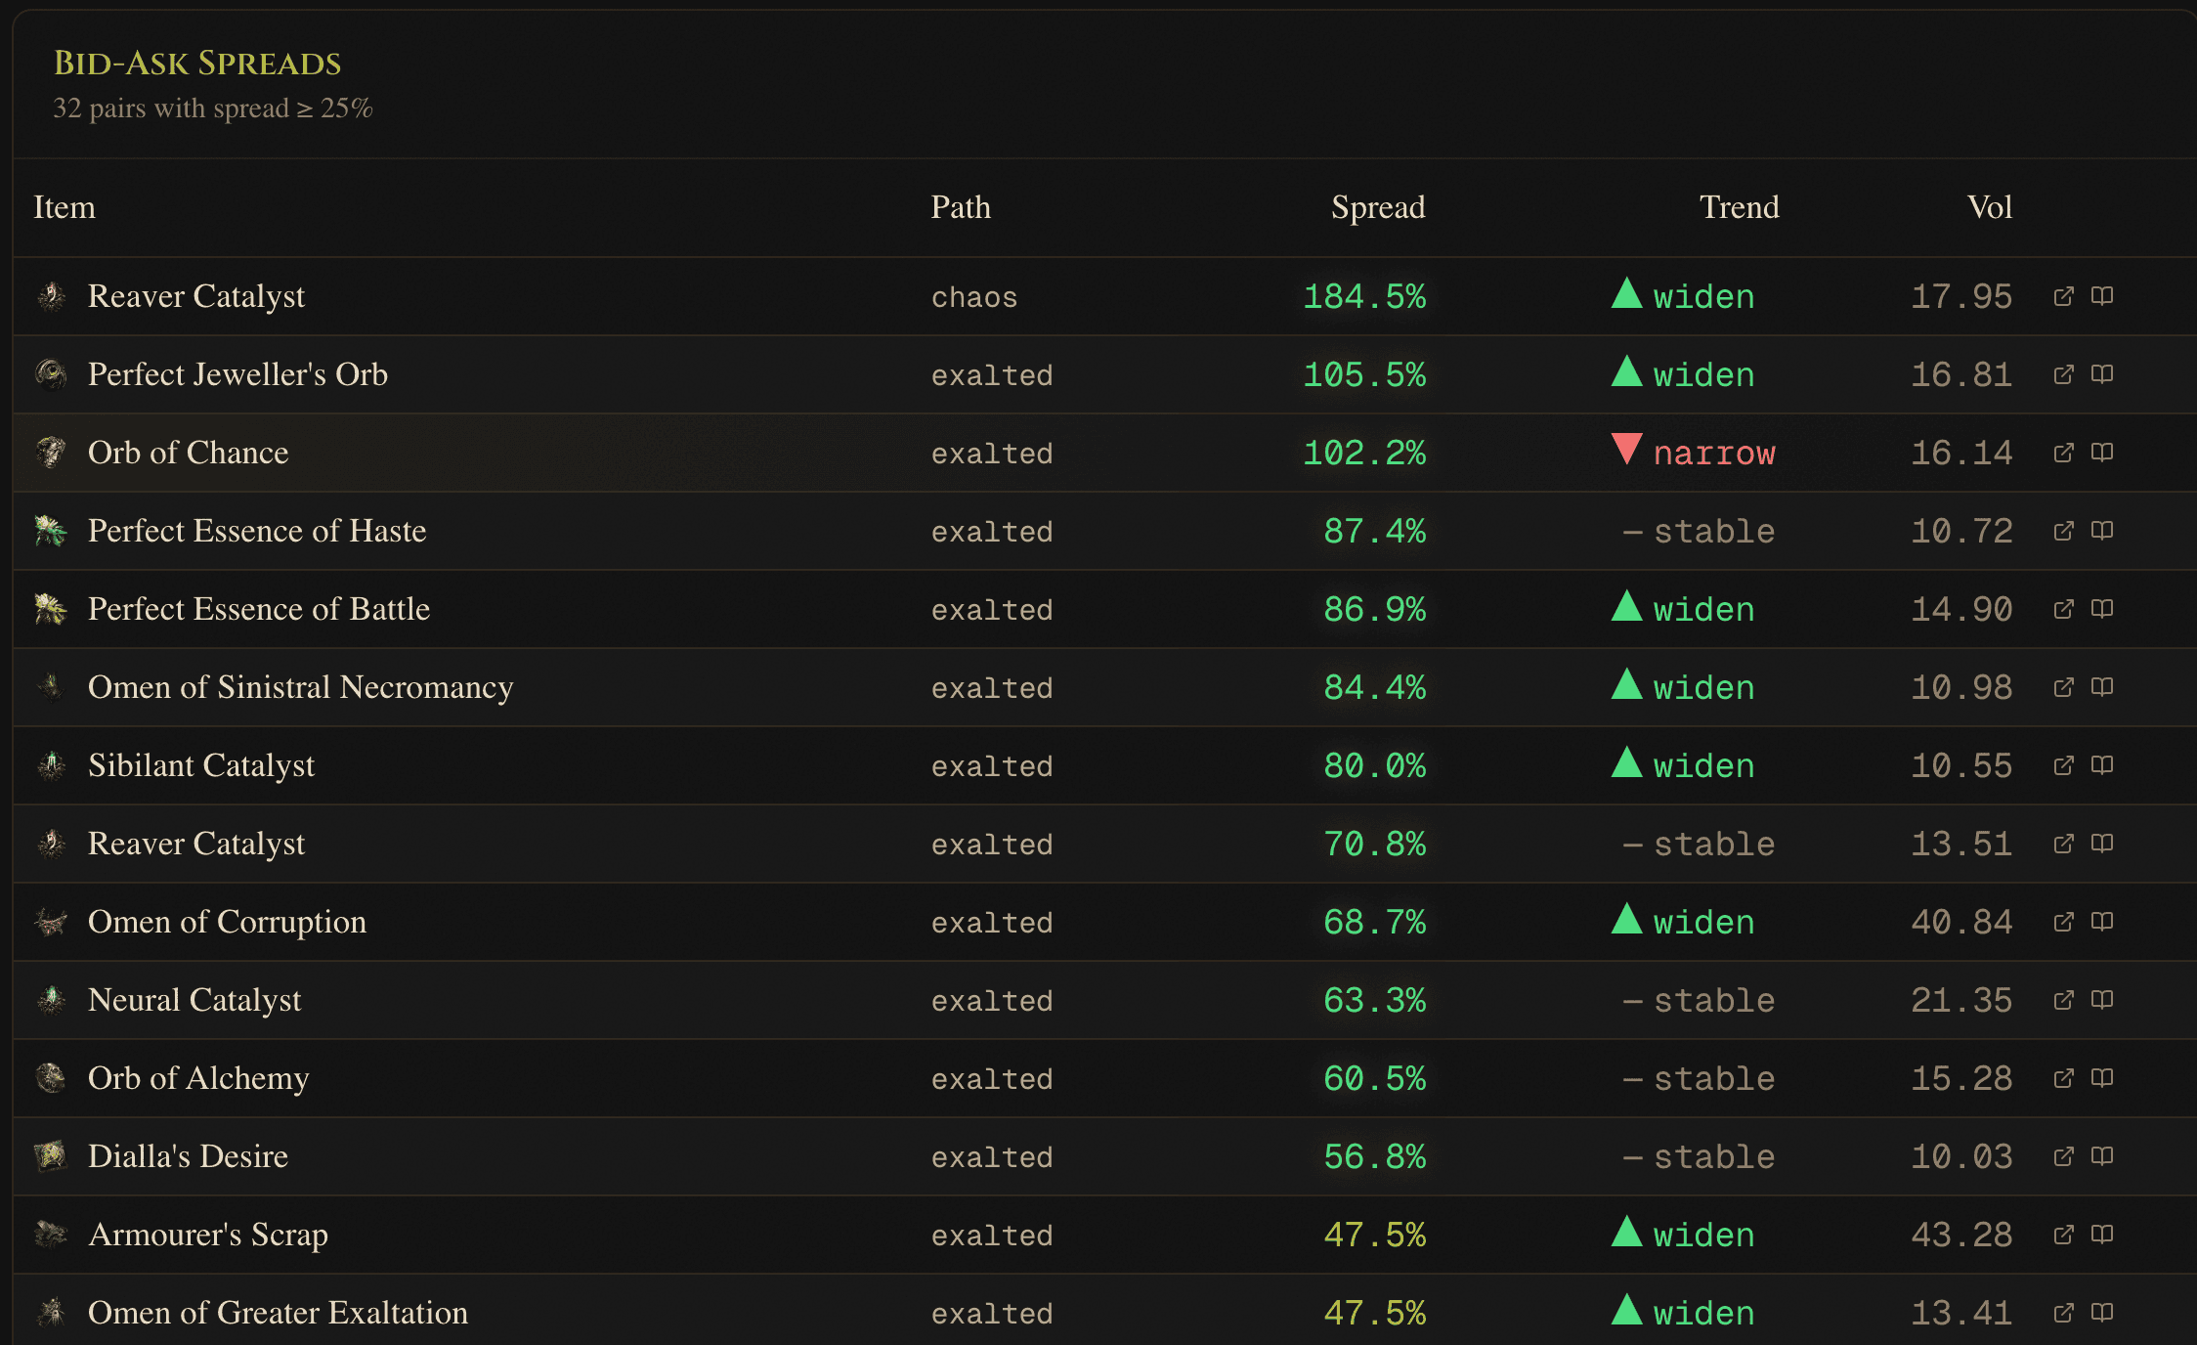Sort by the Path column header
Viewport: 2197px width, 1345px height.
[961, 207]
